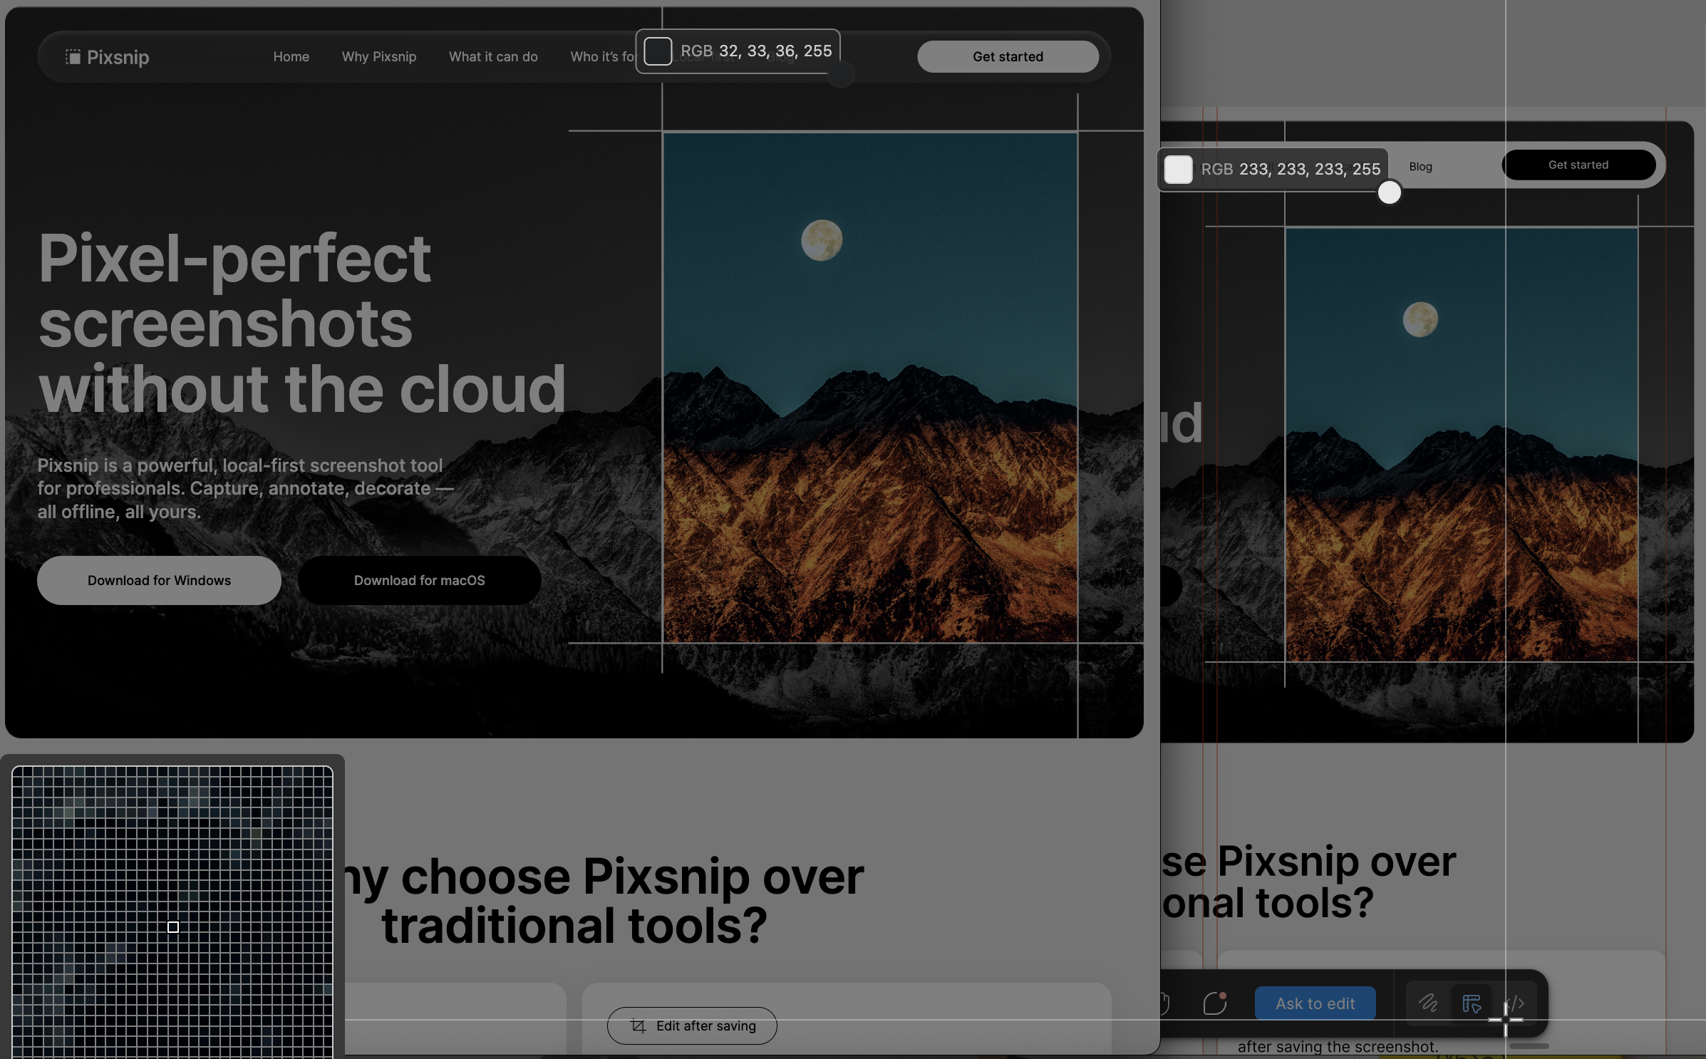
Task: Click Download for macOS button
Action: (419, 580)
